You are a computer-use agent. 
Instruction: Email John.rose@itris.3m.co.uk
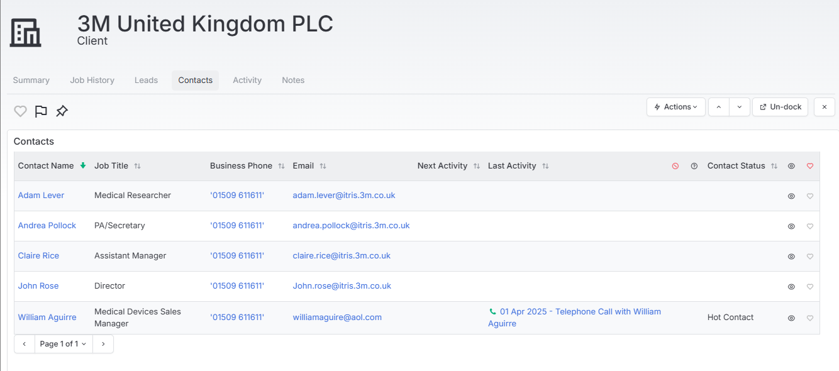click(342, 286)
